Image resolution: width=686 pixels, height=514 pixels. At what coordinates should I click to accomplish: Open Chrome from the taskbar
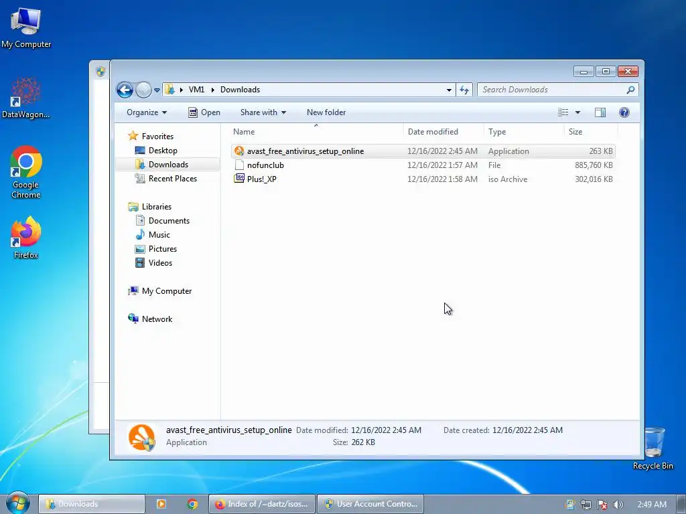(192, 504)
